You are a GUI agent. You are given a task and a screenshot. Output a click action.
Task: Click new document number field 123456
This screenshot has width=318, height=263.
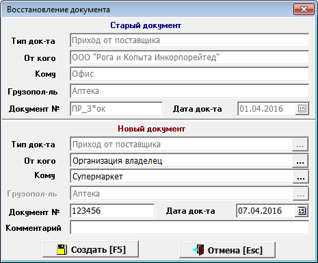tap(112, 211)
